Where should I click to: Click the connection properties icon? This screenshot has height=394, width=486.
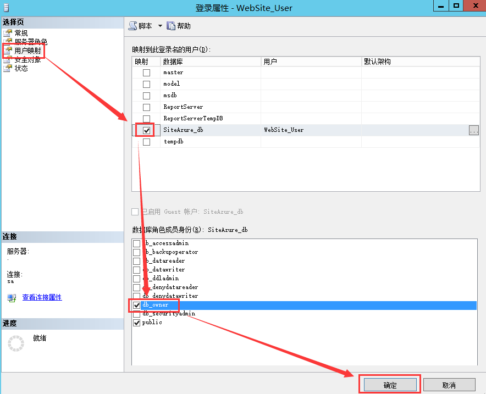click(x=12, y=298)
